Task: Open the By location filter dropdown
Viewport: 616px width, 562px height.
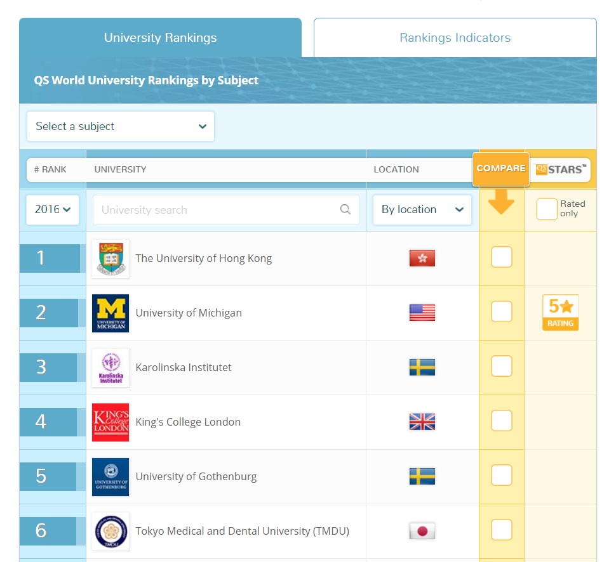Action: click(x=422, y=209)
